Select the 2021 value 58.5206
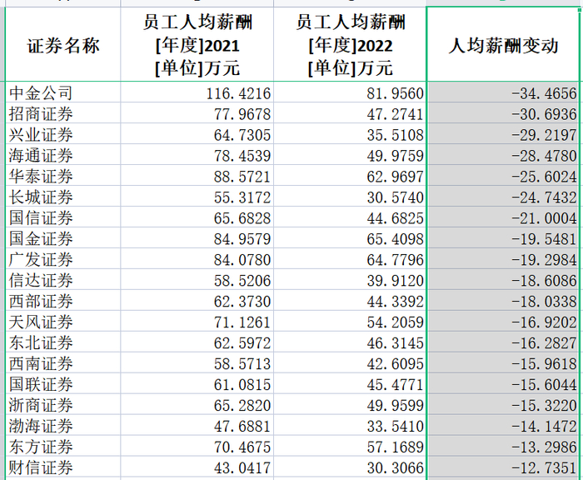This screenshot has height=480, width=583. click(197, 279)
